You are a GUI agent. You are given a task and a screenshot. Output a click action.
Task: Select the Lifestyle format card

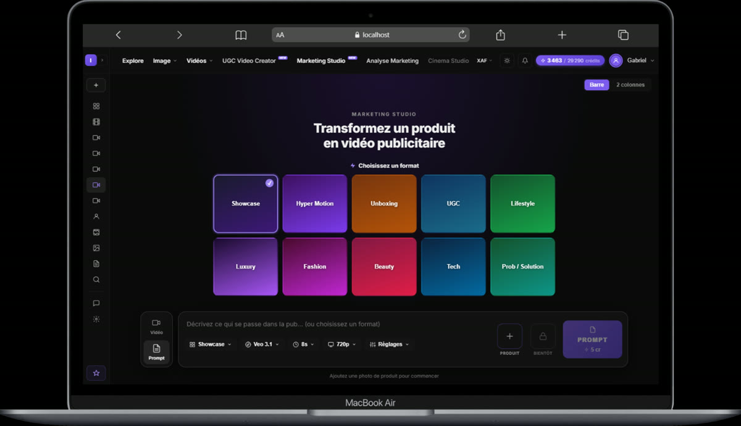(x=522, y=204)
